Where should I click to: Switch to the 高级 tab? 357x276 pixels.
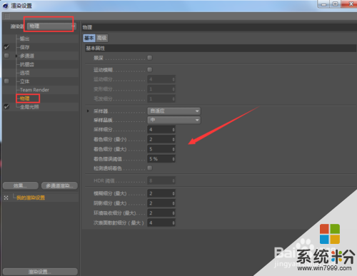click(x=102, y=38)
